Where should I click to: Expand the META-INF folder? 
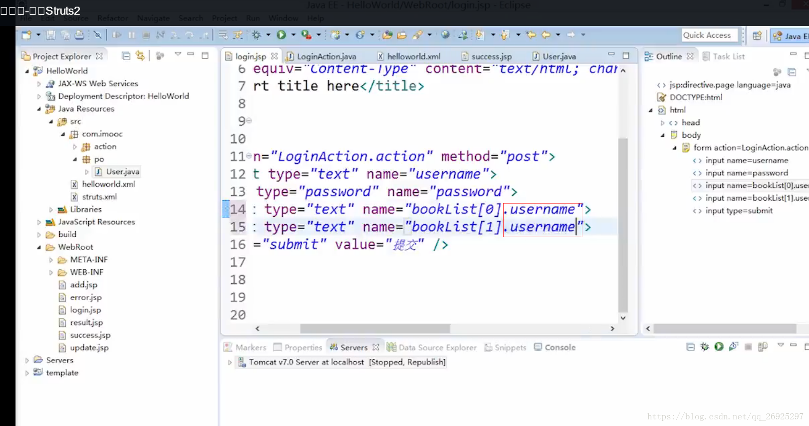pyautogui.click(x=51, y=260)
